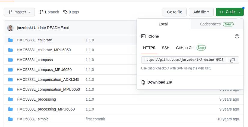The image size is (248, 127).
Task: Click the help question mark icon beside Clone
Action: (x=237, y=36)
